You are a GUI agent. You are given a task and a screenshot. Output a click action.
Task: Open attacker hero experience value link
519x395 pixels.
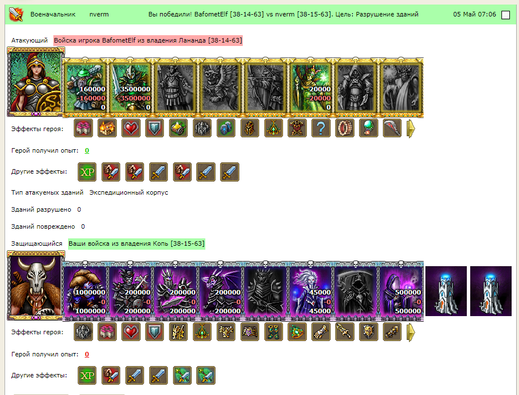pyautogui.click(x=87, y=150)
